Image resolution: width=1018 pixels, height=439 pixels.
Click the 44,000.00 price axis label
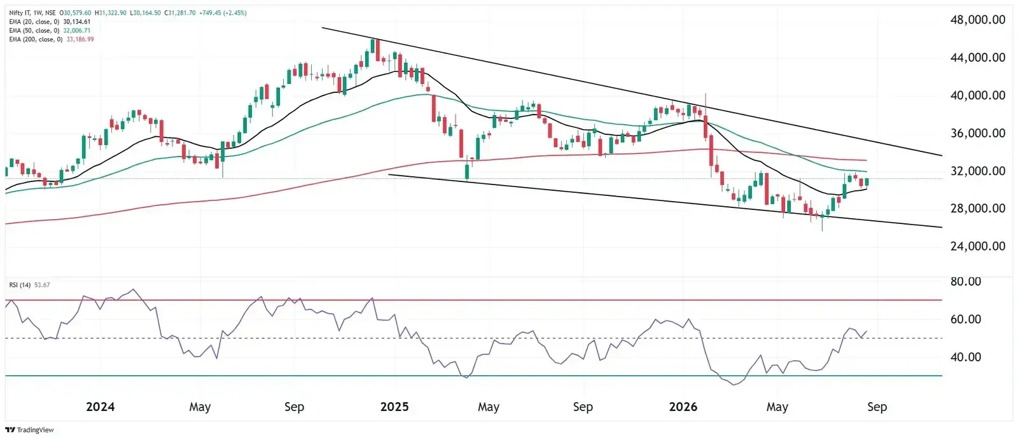click(x=977, y=58)
